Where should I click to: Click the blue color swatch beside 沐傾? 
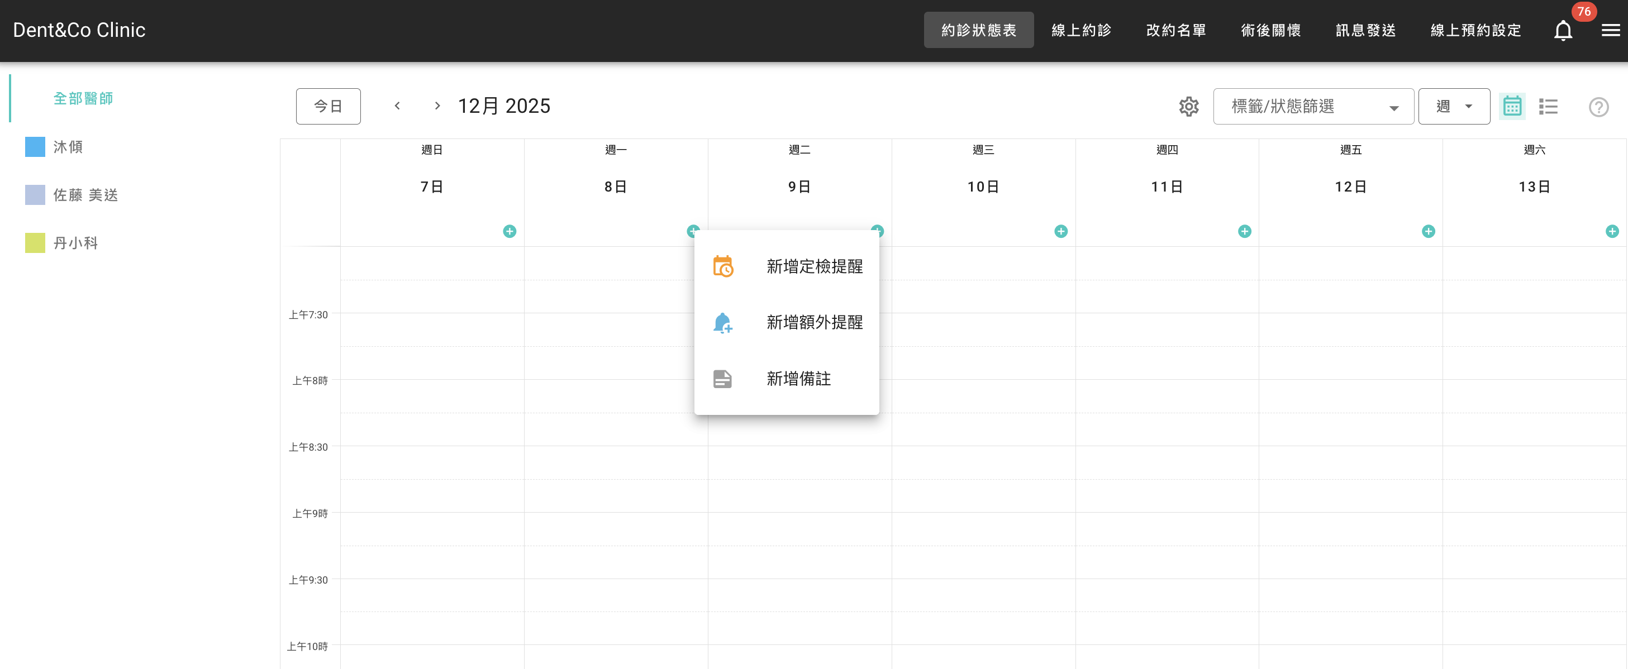pos(35,146)
